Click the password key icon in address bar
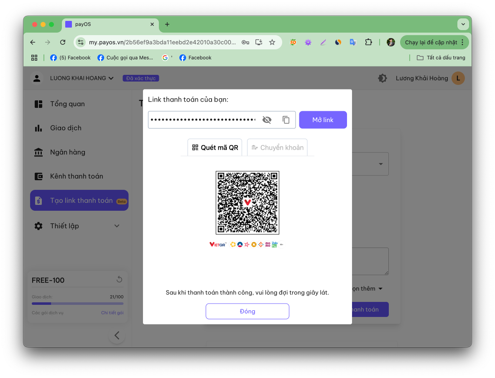 click(245, 42)
